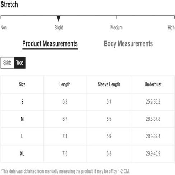Select the S size row
The image size is (175, 175).
[87, 102]
